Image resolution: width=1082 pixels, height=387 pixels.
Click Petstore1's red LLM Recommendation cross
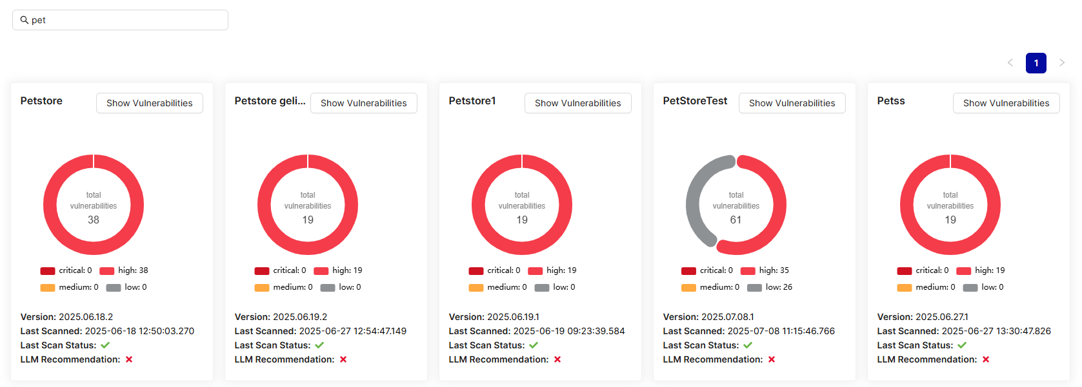557,359
